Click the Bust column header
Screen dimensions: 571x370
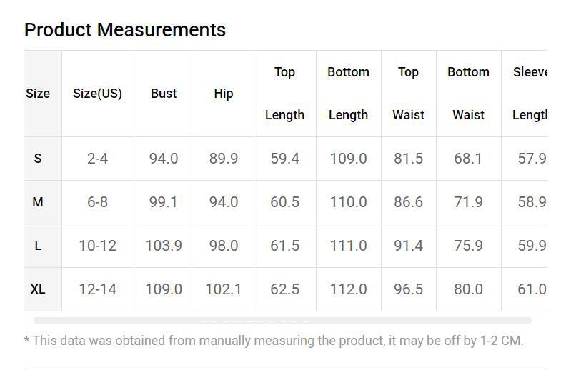pos(164,94)
